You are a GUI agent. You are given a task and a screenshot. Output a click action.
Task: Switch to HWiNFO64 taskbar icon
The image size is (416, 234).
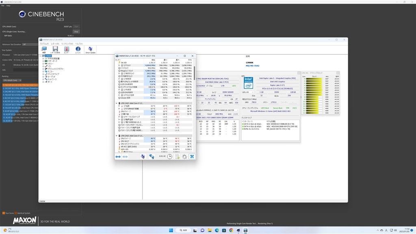coord(245,230)
